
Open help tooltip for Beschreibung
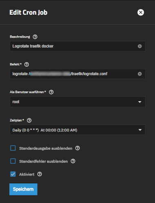pos(35,37)
